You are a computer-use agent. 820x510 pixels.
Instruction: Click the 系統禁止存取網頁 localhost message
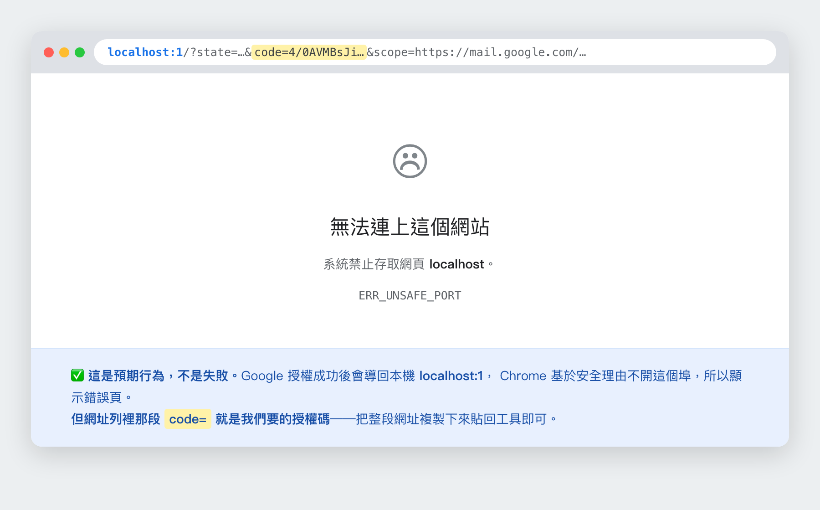[x=409, y=264]
